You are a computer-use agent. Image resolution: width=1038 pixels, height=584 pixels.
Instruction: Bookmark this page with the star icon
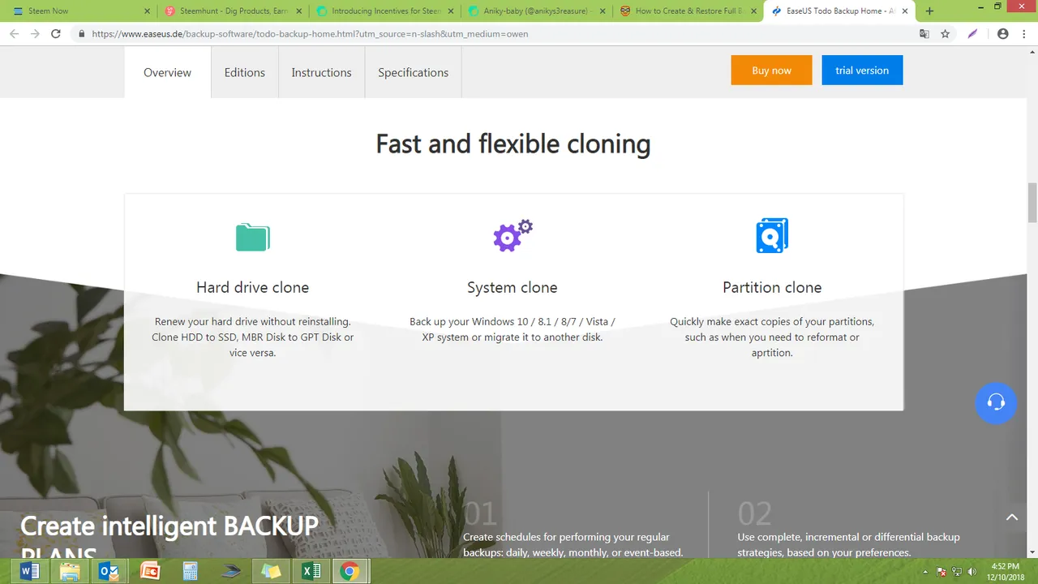[946, 34]
